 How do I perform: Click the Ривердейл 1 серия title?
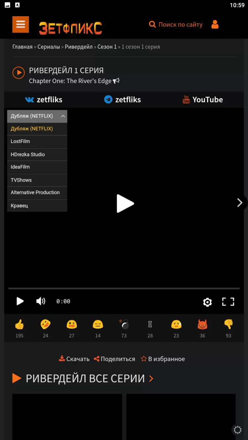(x=66, y=70)
